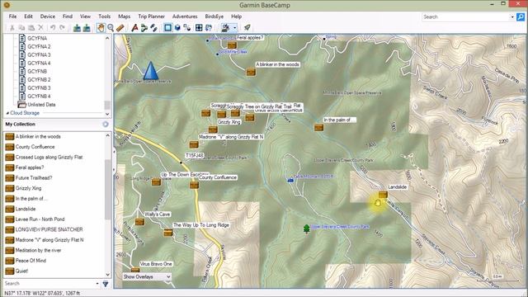
Task: Open the activity profile dropdown arrow
Action: click(x=234, y=28)
